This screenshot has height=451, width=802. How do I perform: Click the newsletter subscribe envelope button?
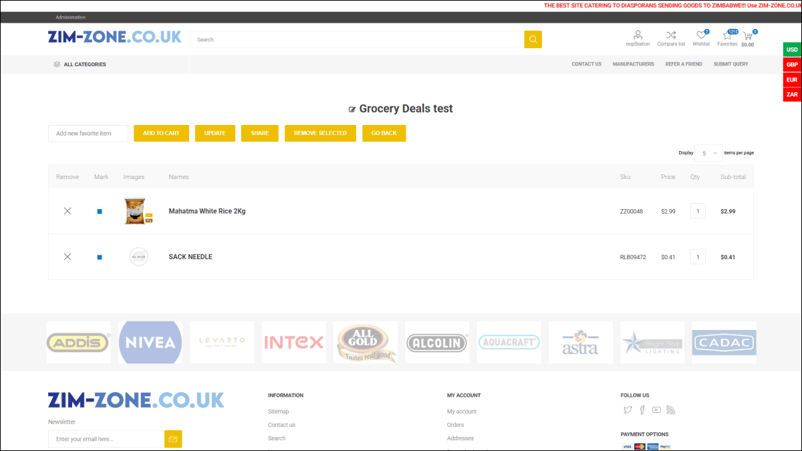click(x=173, y=439)
